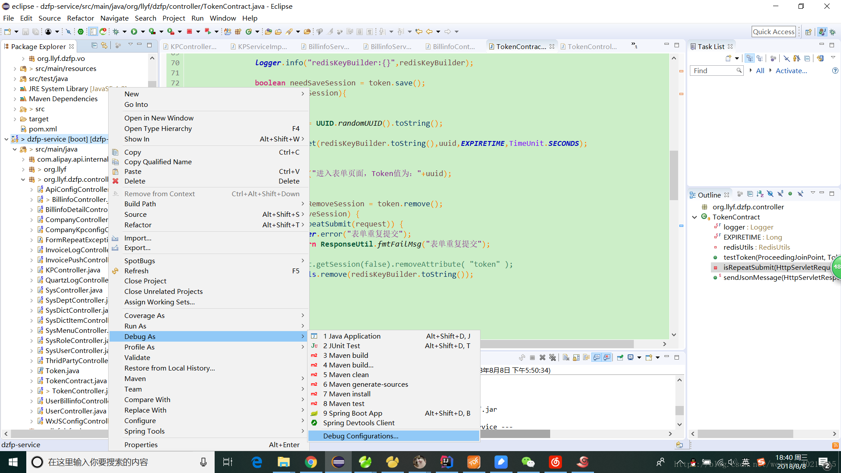This screenshot has height=473, width=841.
Task: Select isRepeatSubmit method in Outline
Action: pyautogui.click(x=776, y=268)
